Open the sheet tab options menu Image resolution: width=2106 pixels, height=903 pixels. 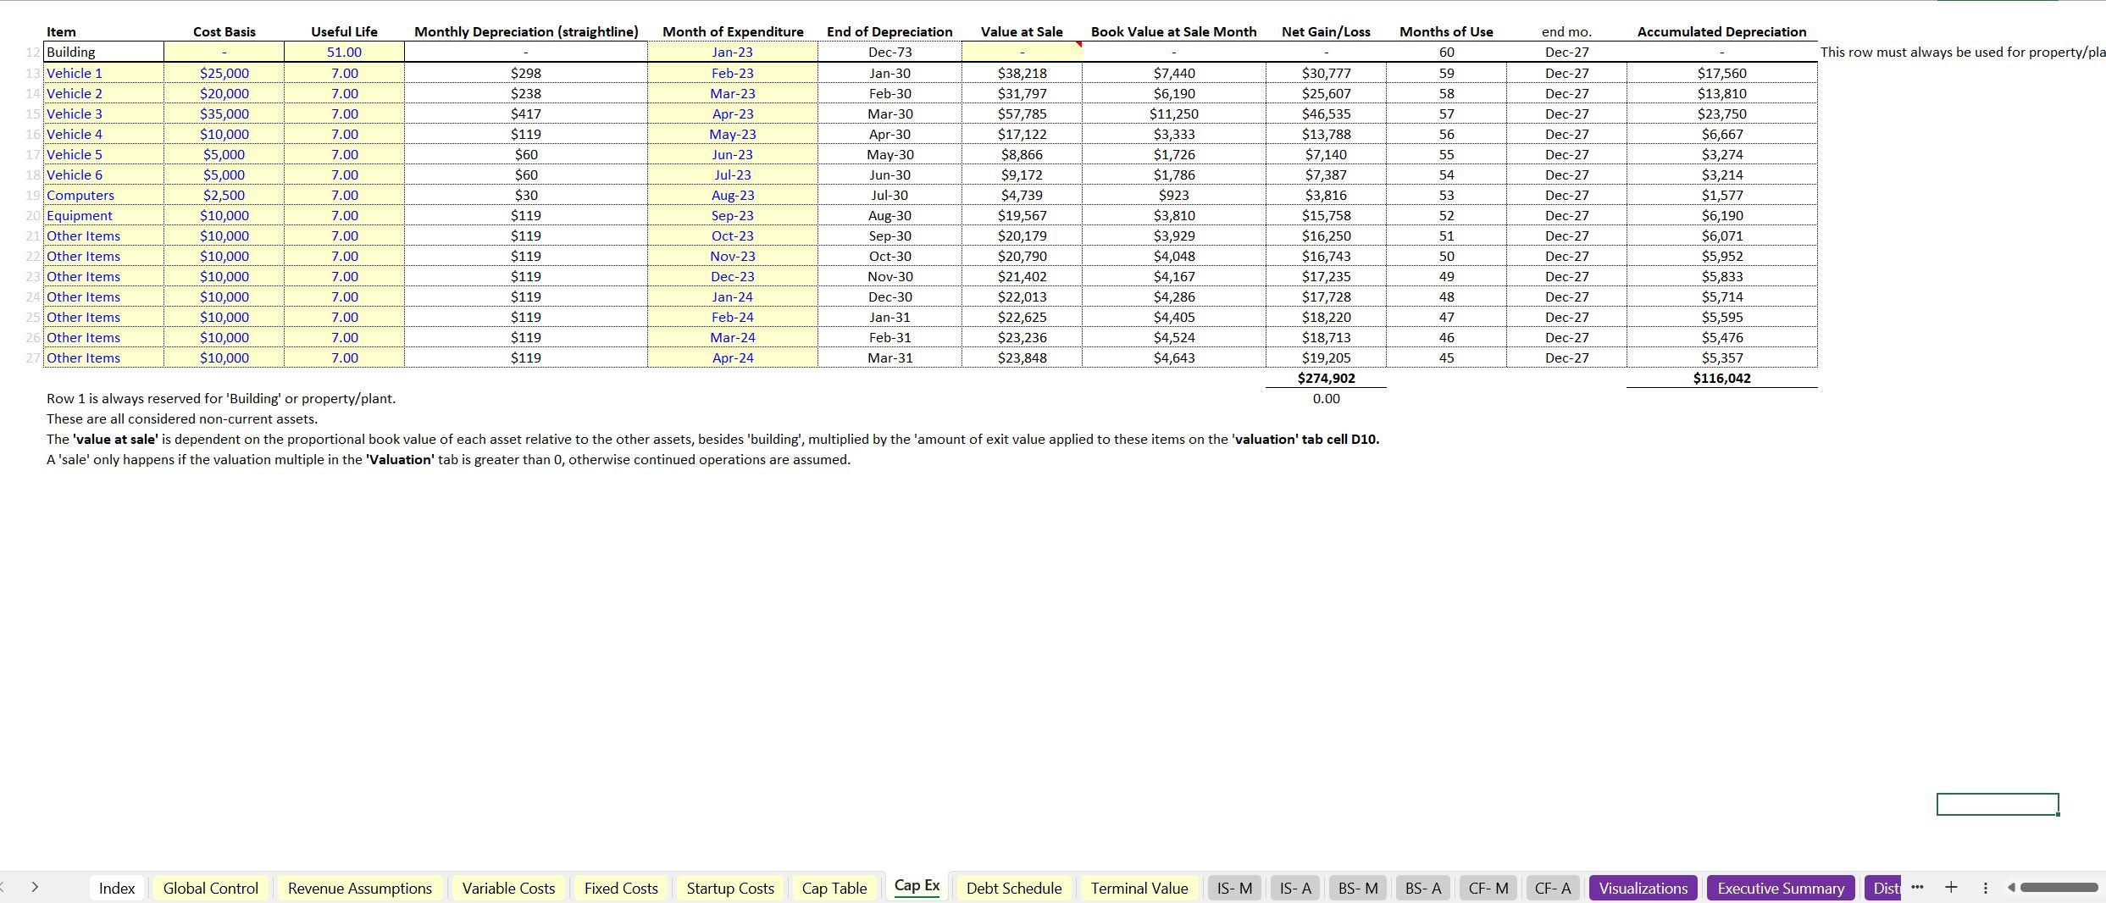point(1985,888)
